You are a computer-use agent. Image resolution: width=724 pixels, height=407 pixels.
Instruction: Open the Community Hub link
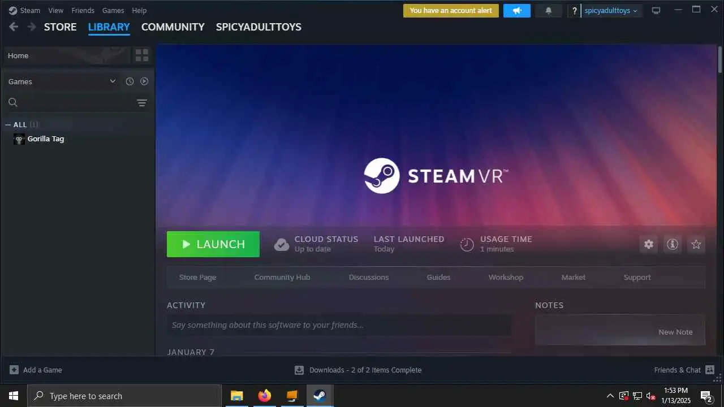click(282, 278)
